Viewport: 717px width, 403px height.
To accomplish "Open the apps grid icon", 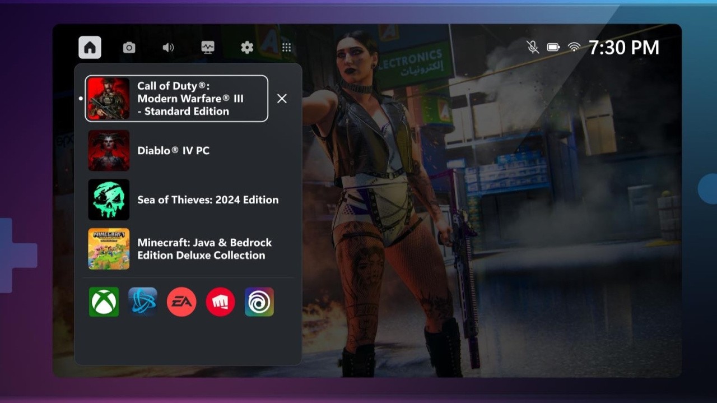I will (x=287, y=47).
